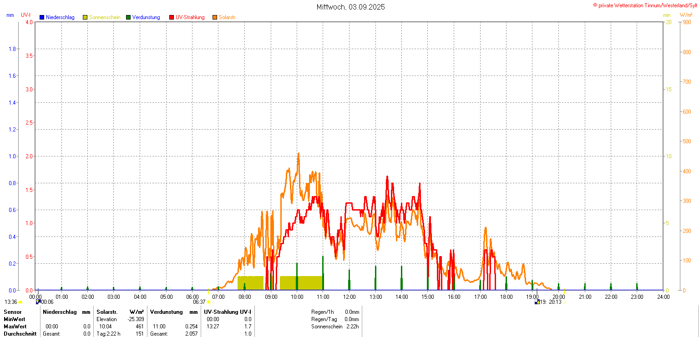
Task: Click the moon icon beside 00:06
Action: click(x=38, y=302)
